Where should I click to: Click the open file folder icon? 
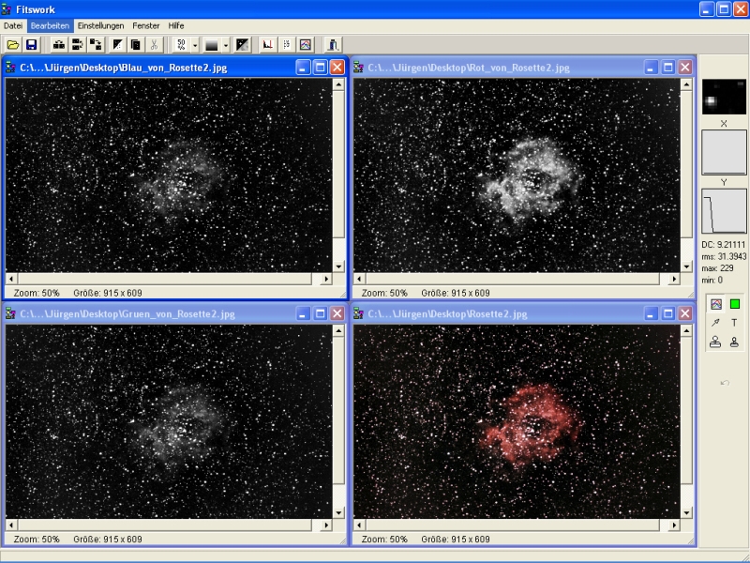(x=13, y=44)
